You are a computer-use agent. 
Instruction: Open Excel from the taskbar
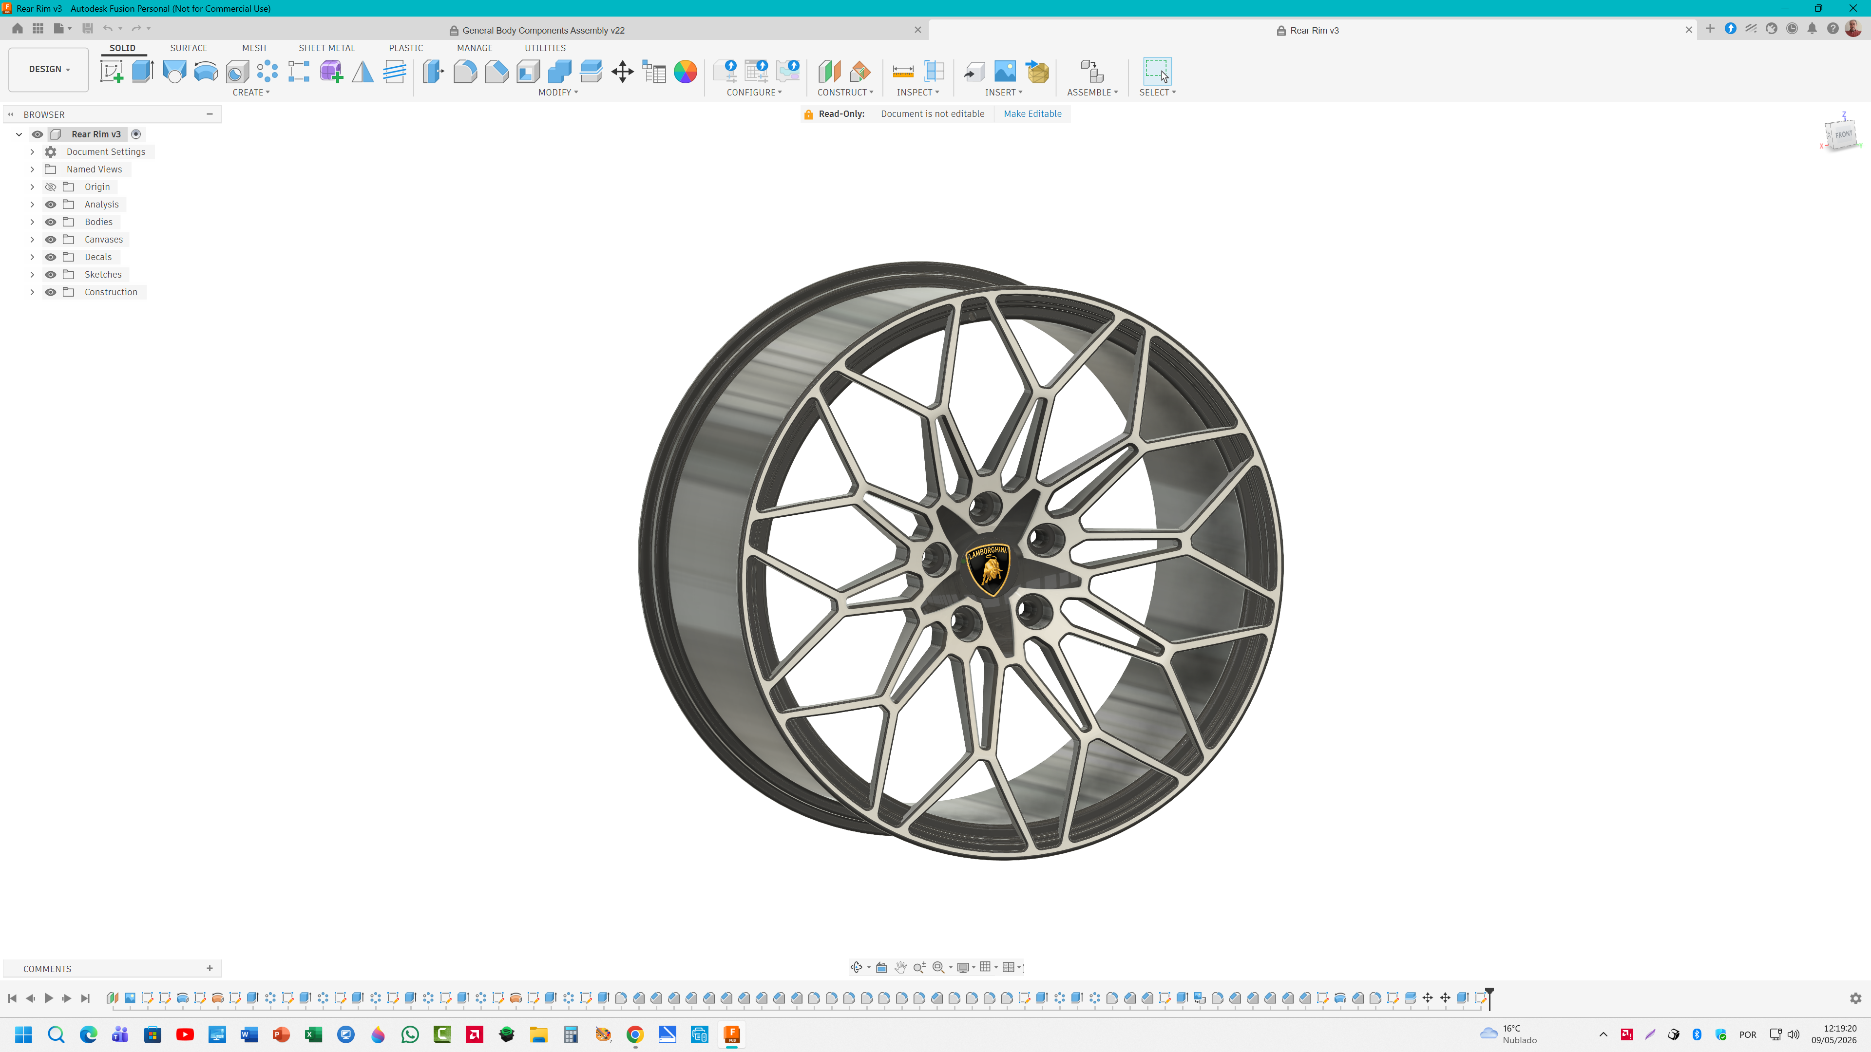[x=314, y=1034]
